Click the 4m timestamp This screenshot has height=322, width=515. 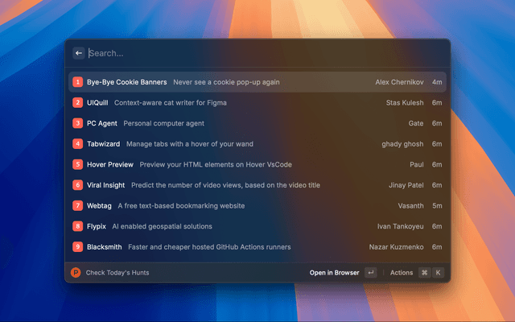(x=437, y=82)
